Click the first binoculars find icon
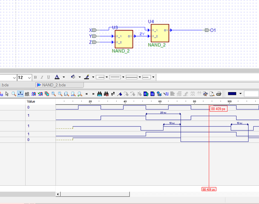Viewport: 259px width, 204px height. point(100,94)
